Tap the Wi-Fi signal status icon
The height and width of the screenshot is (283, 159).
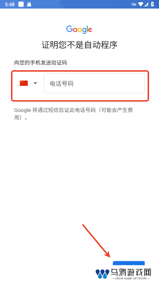(x=141, y=4)
